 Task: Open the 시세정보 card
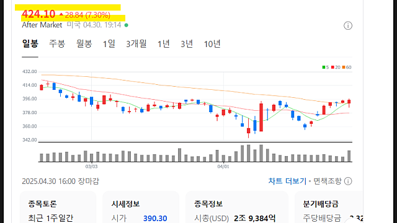point(141,207)
